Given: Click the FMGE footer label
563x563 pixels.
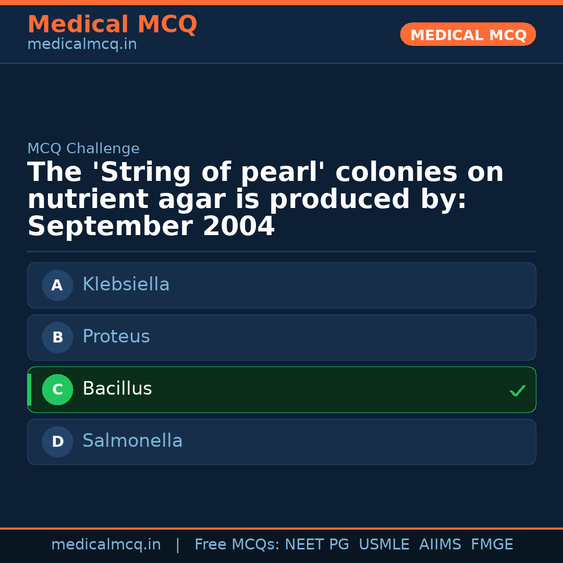Looking at the screenshot, I should [492, 545].
